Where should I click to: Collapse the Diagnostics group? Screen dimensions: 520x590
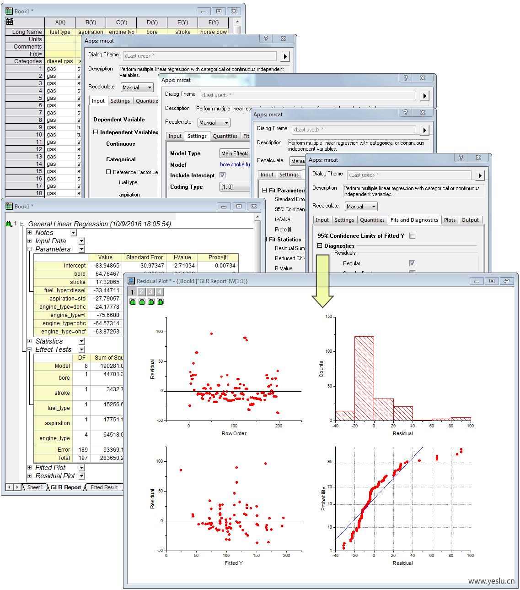(x=320, y=246)
